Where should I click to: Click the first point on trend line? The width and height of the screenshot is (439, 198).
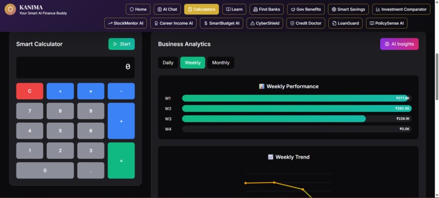[246, 183]
